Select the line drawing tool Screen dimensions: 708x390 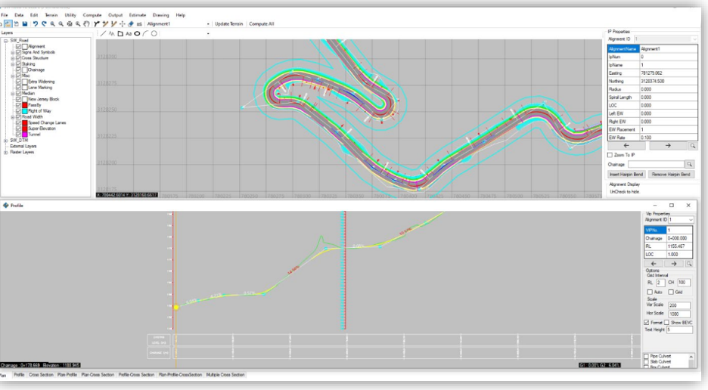[x=103, y=33]
